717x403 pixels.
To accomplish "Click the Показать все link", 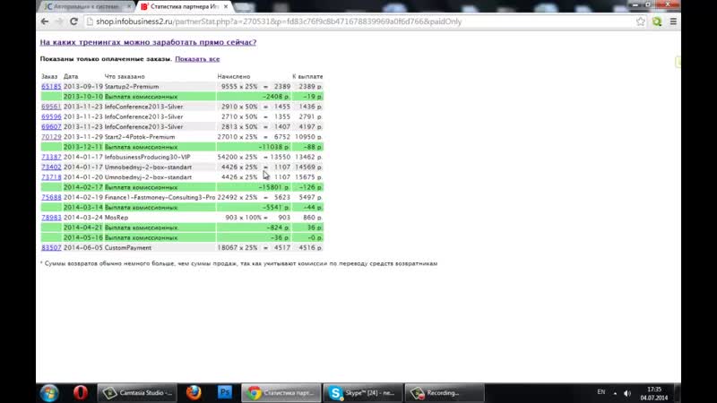I will click(197, 59).
